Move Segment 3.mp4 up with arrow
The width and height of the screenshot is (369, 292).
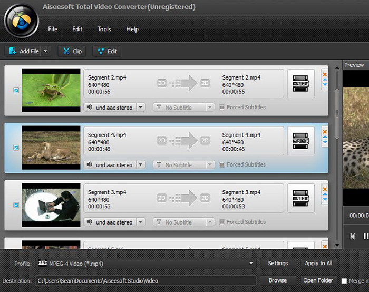(x=325, y=194)
